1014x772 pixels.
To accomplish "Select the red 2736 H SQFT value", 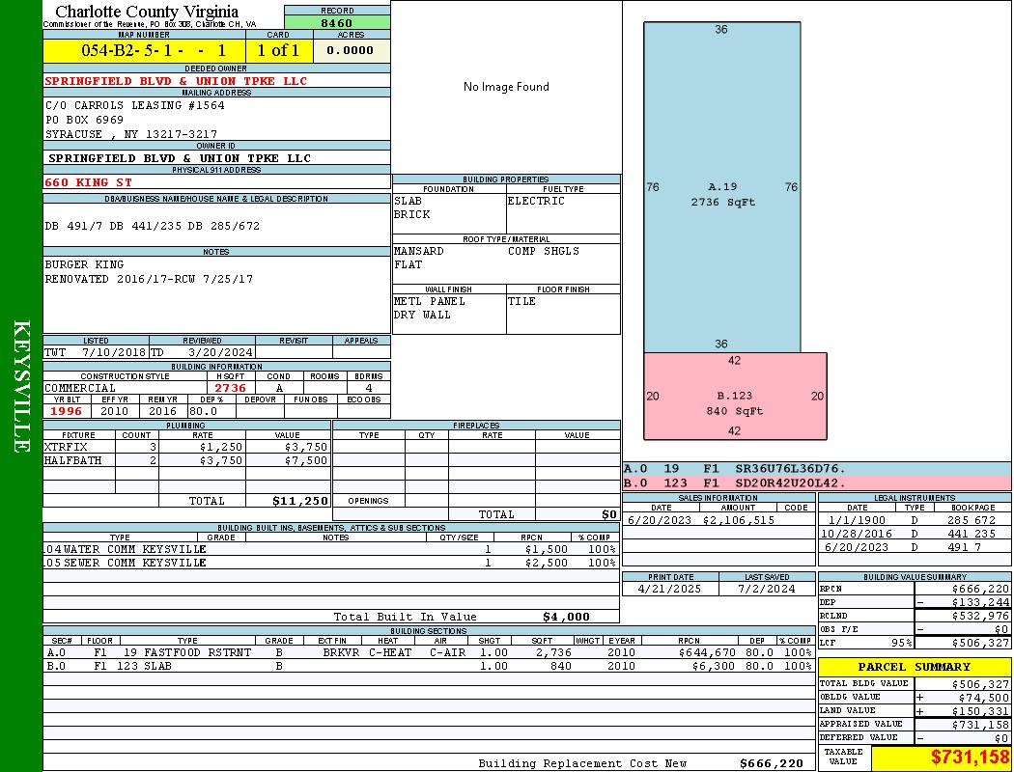I will coord(231,388).
